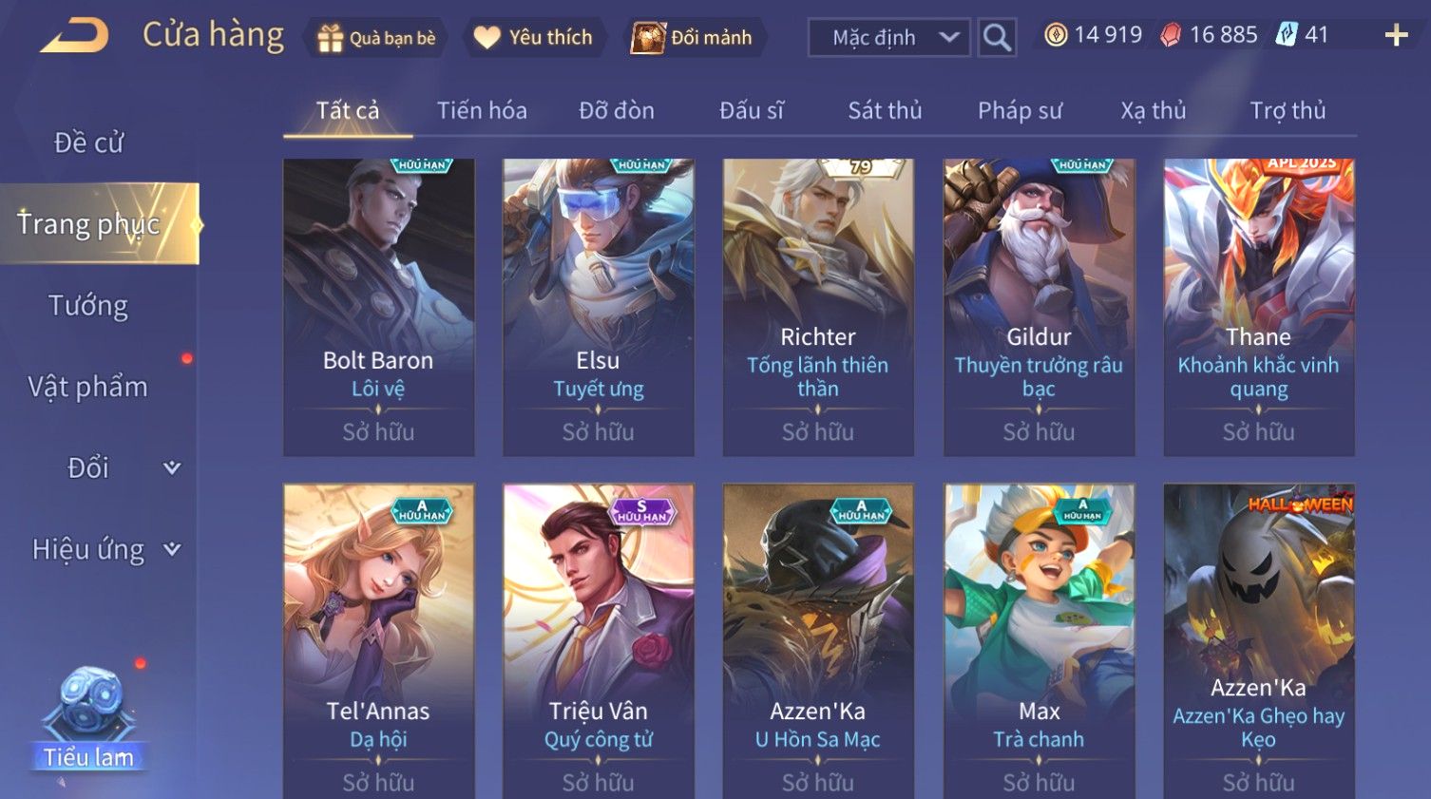Open Vật phẩm in the sidebar
Screen dimensions: 1431x799
pyautogui.click(x=87, y=387)
